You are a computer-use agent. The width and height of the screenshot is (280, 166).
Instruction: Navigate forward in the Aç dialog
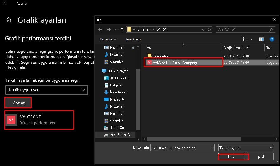(109, 29)
